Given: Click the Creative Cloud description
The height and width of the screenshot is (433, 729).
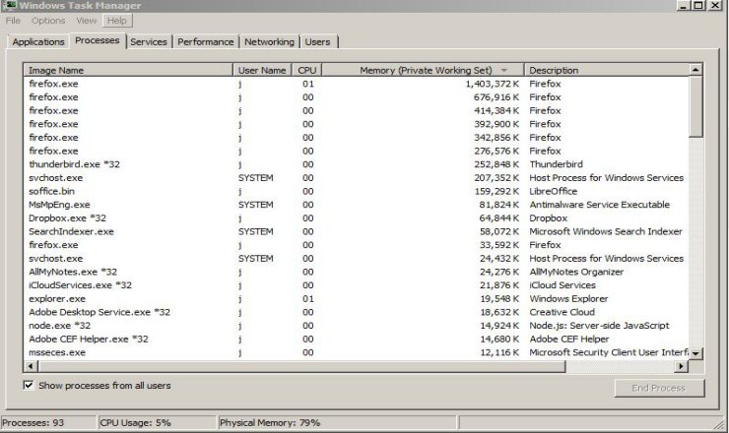Looking at the screenshot, I should [563, 312].
